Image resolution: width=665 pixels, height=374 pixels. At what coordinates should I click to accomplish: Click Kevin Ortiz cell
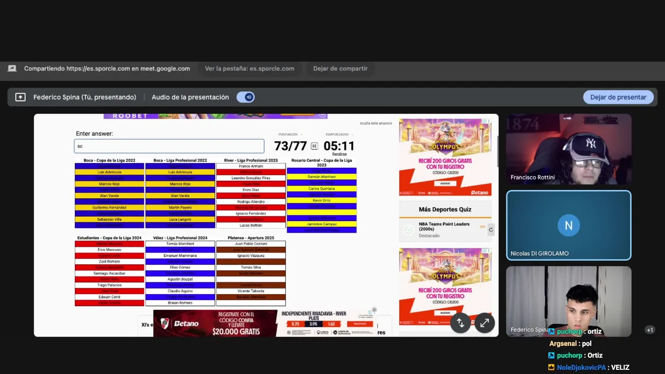point(322,201)
